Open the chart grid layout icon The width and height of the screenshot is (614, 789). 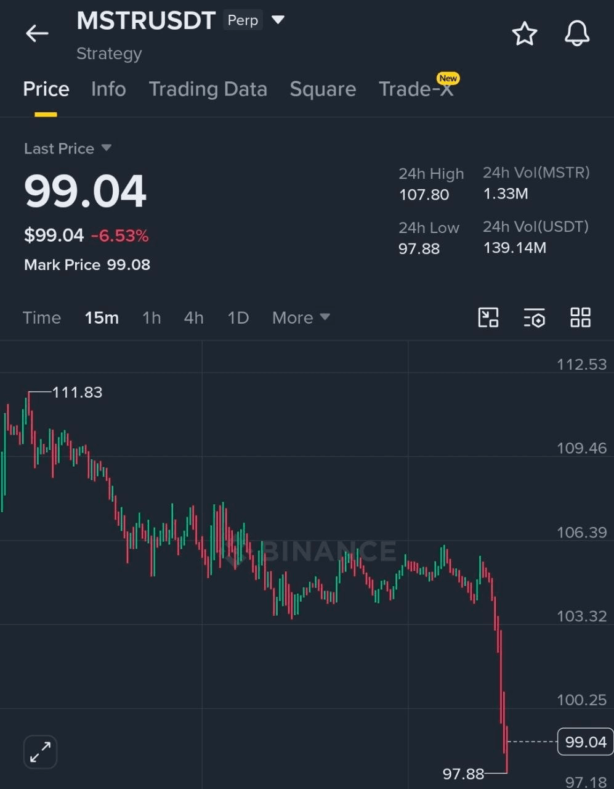pyautogui.click(x=580, y=318)
